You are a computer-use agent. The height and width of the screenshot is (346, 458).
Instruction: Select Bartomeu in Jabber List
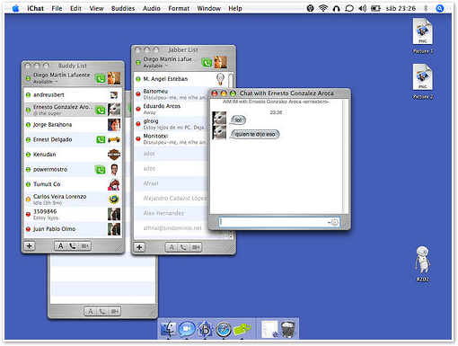[171, 93]
